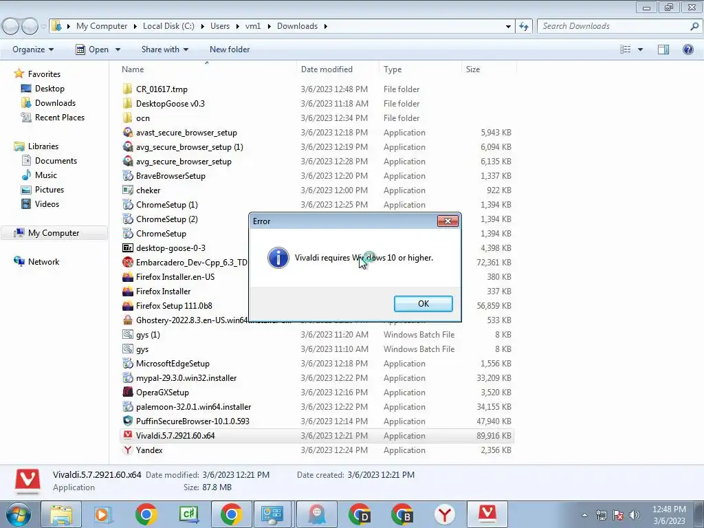
Task: Click the back navigation button
Action: tap(11, 26)
